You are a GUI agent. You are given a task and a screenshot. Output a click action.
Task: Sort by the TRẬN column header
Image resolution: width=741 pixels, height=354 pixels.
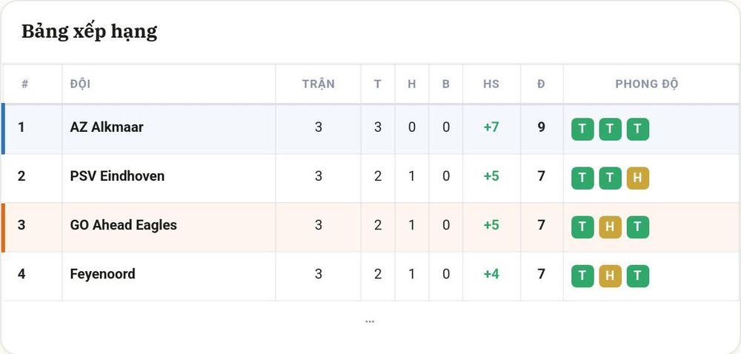319,84
